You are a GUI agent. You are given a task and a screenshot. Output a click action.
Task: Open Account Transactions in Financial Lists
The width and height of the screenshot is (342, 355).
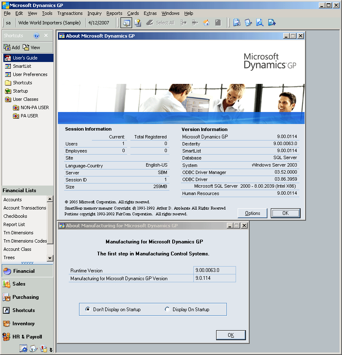pos(25,208)
